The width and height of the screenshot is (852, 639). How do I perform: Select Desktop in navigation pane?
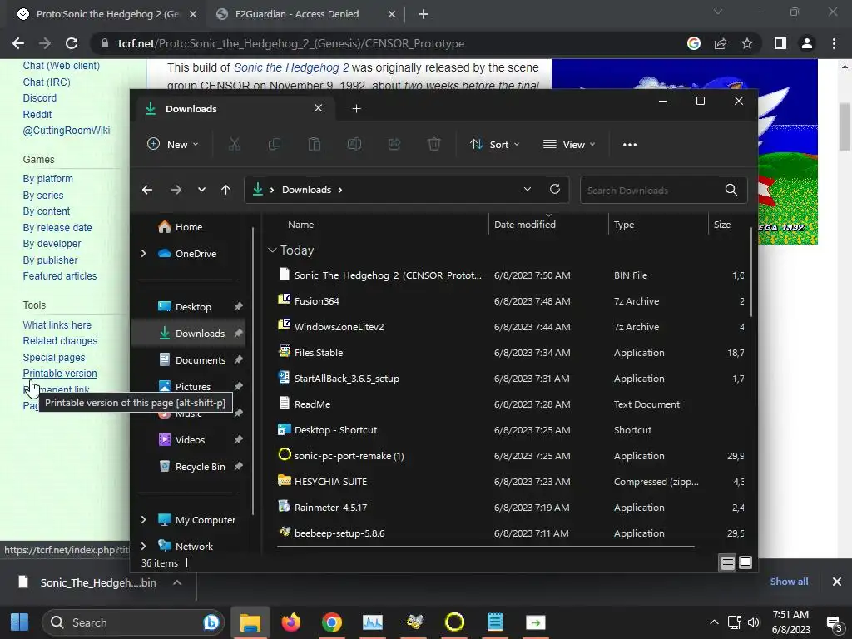click(189, 307)
